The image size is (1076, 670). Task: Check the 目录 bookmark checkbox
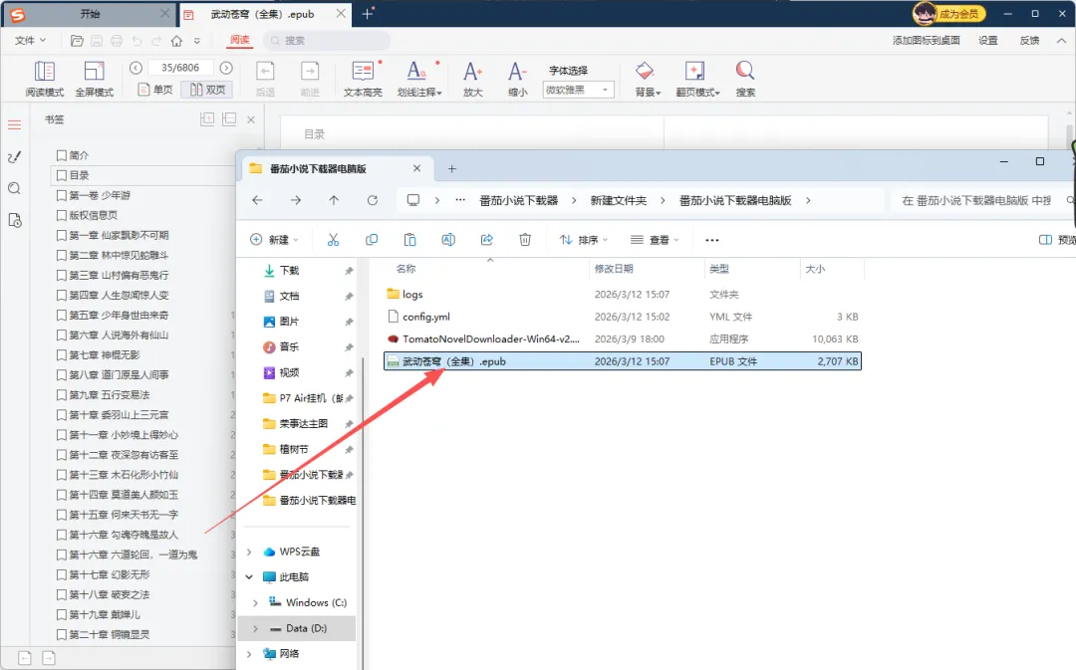click(x=62, y=175)
